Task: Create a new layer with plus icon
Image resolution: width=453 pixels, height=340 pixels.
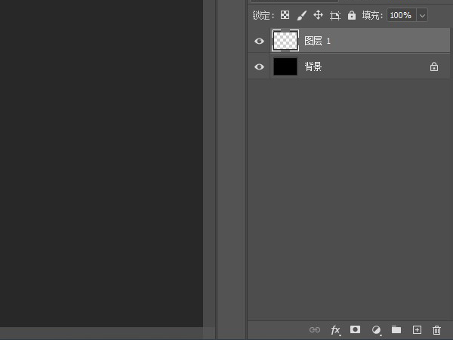Action: tap(417, 330)
